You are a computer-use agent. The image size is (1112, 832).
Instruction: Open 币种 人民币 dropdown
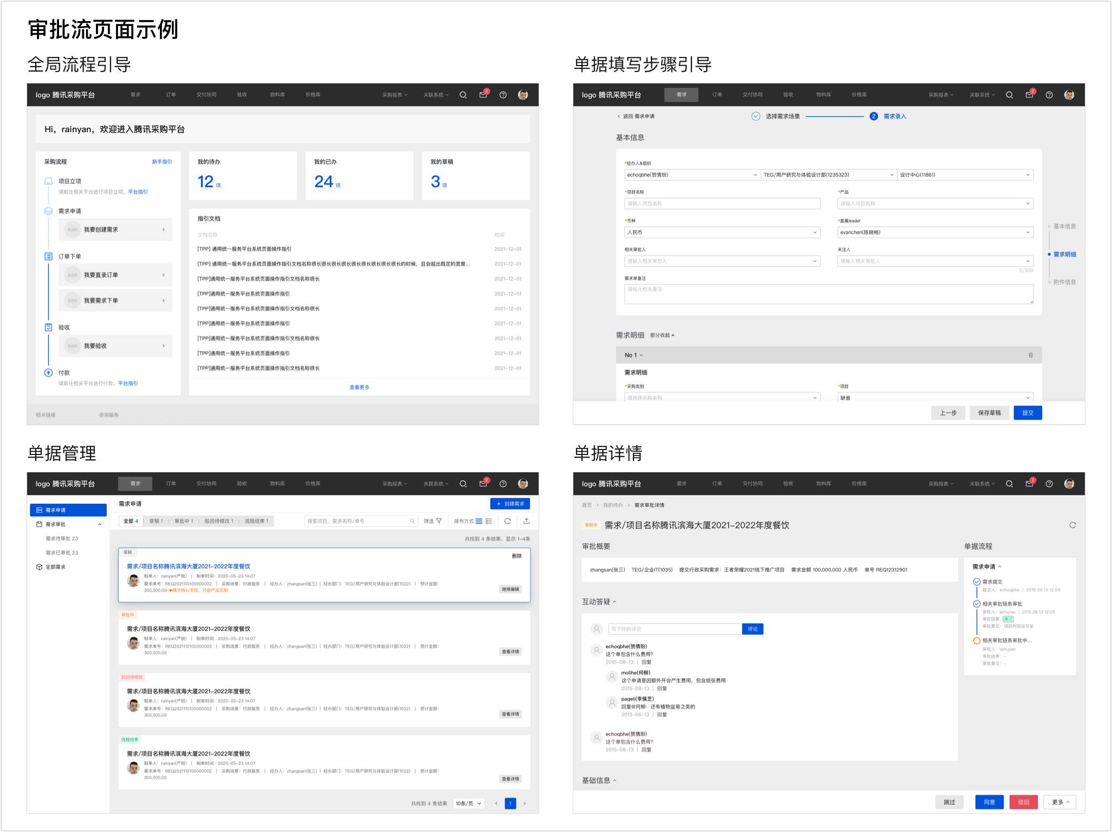coord(722,232)
